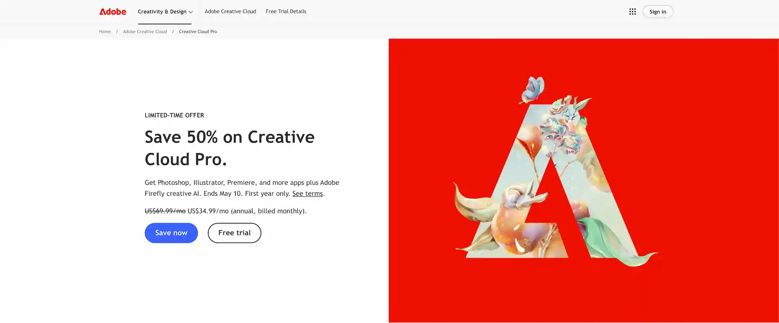Screen dimensions: 779x323
Task: Click the LIMITED-TIME OFFER label
Action: pos(174,116)
